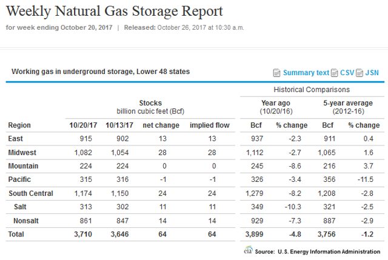Download the CSV data link
The image size is (388, 260).
tap(347, 73)
